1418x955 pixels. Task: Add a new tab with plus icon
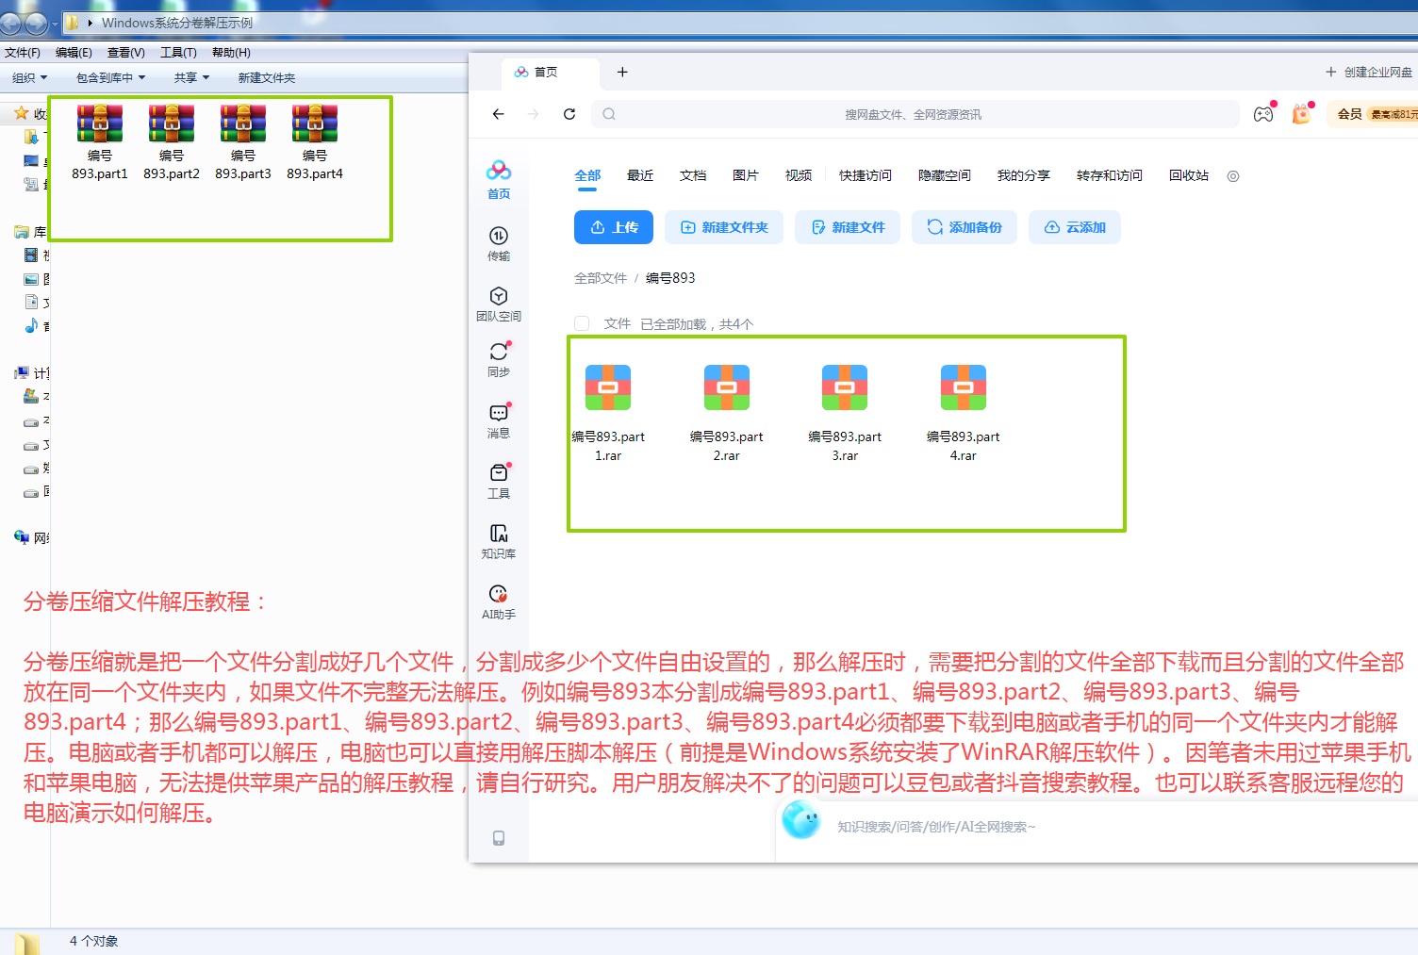(622, 72)
